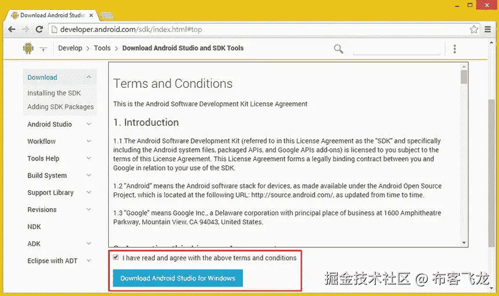Viewport: 499px width, 296px height.
Task: Open the NDK sidebar link
Action: tap(34, 227)
